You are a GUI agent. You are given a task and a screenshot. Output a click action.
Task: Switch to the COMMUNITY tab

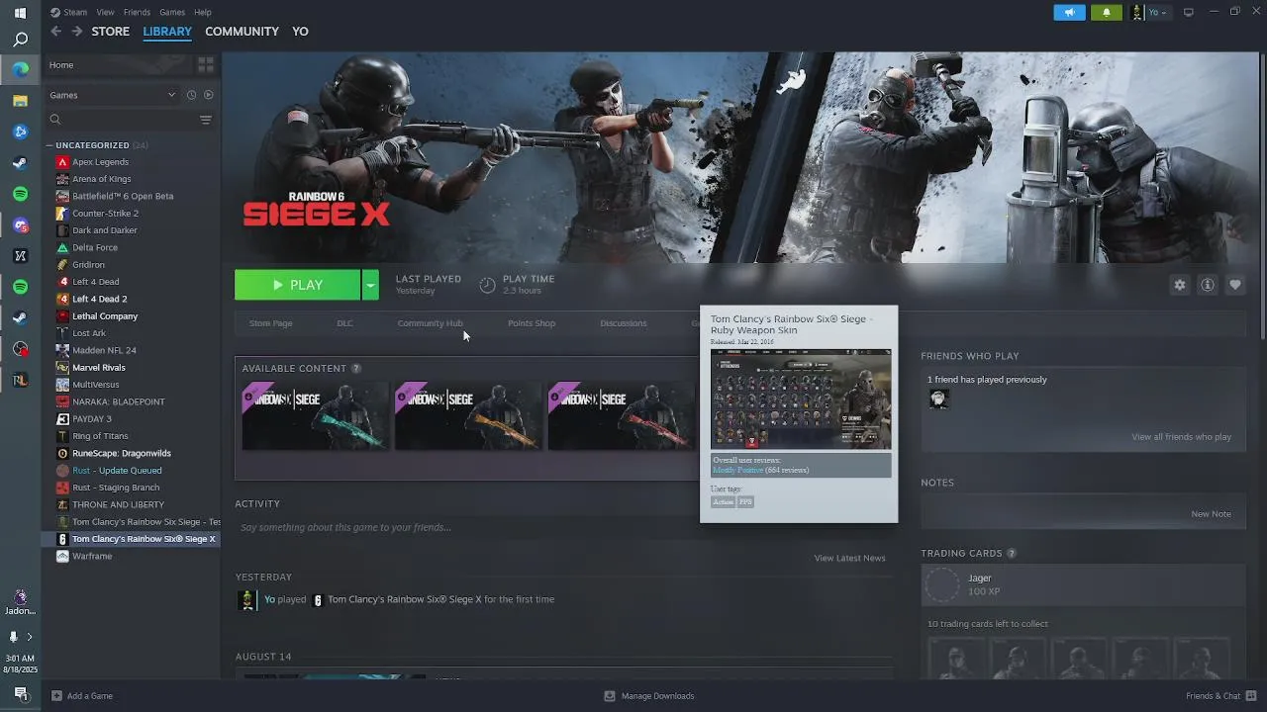tap(242, 32)
